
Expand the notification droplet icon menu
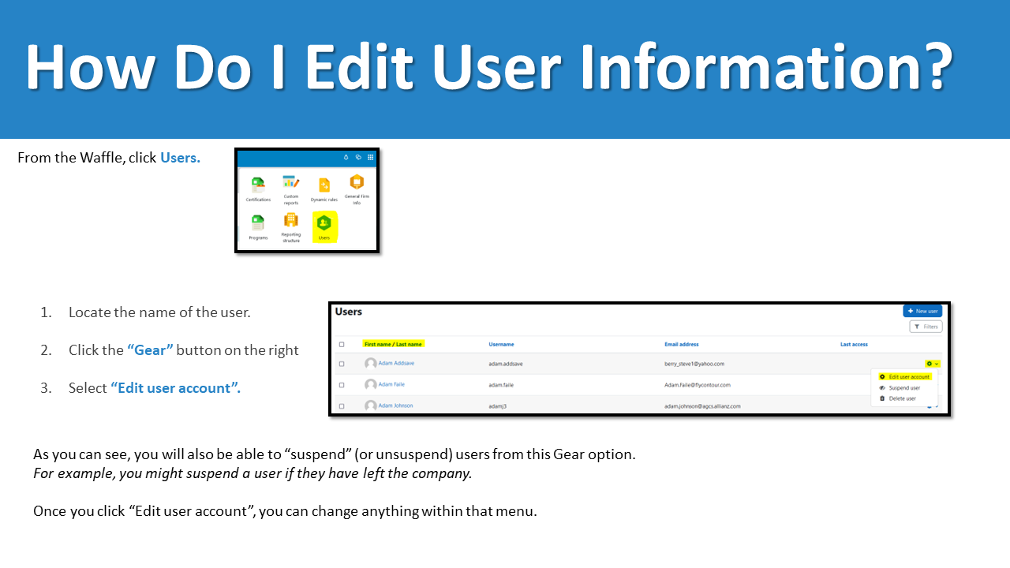click(346, 157)
